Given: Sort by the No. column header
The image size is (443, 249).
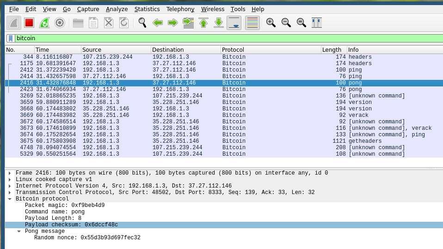Looking at the screenshot, I should [x=19, y=50].
